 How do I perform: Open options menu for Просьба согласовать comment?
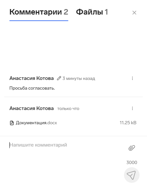(132, 78)
